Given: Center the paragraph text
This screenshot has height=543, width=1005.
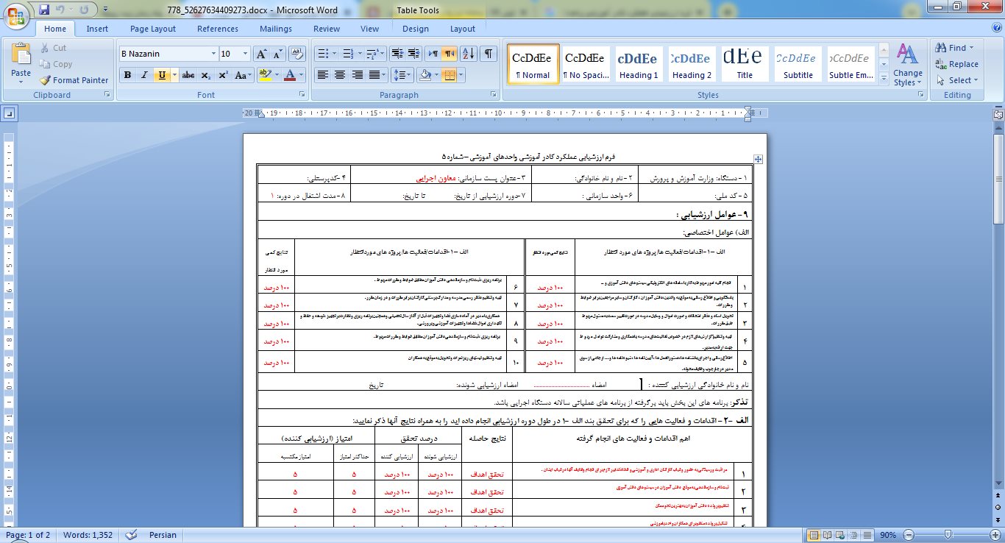Looking at the screenshot, I should 339,75.
